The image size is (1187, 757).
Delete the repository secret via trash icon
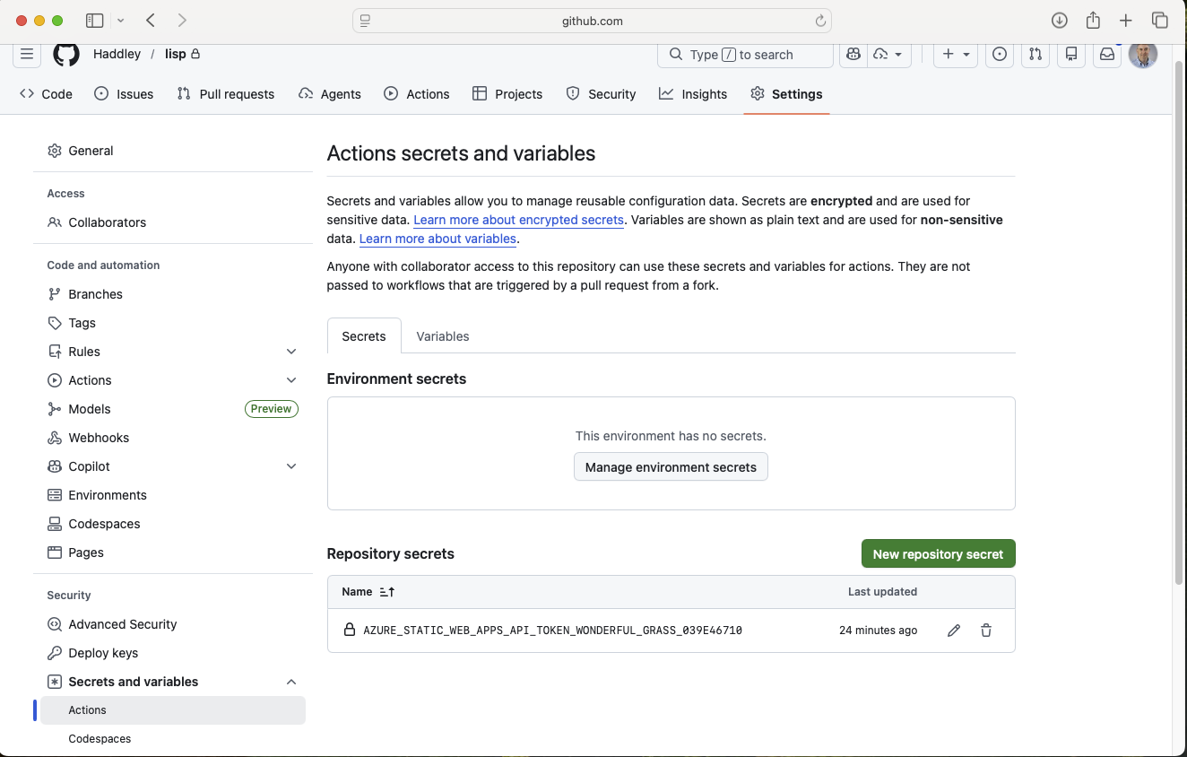pos(985,631)
